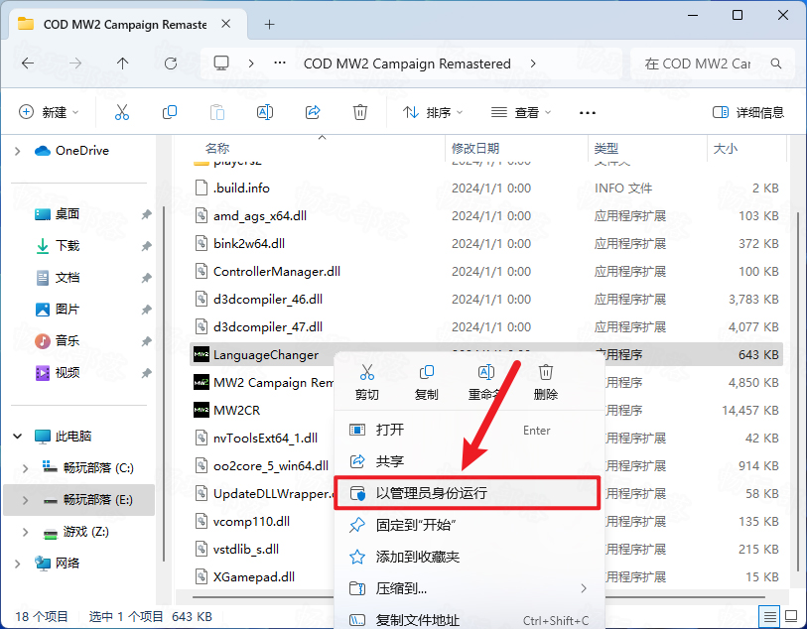Image resolution: width=807 pixels, height=629 pixels.
Task: Click the Copy icon in the toolbar
Action: (170, 112)
